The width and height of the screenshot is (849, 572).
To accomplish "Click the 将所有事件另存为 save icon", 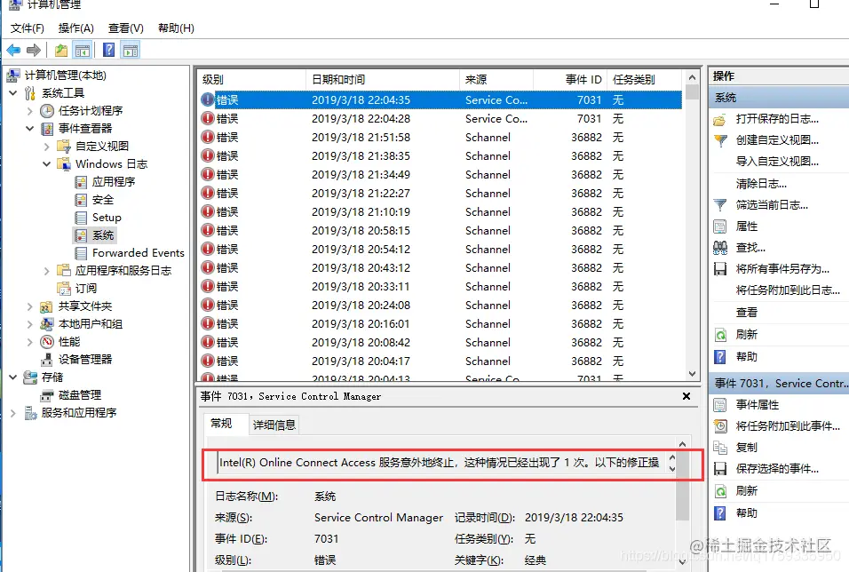I will [x=720, y=269].
